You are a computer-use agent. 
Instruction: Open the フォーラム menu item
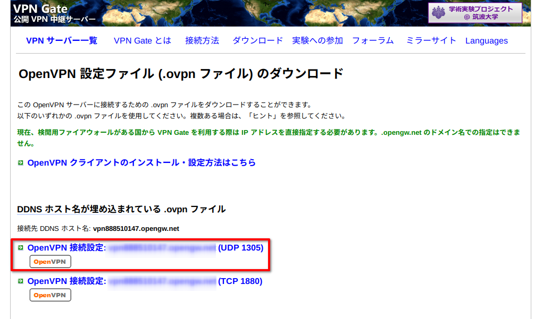[x=373, y=41]
